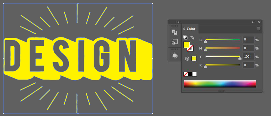Collapse the Color panel with left double-arrows

coord(253,22)
